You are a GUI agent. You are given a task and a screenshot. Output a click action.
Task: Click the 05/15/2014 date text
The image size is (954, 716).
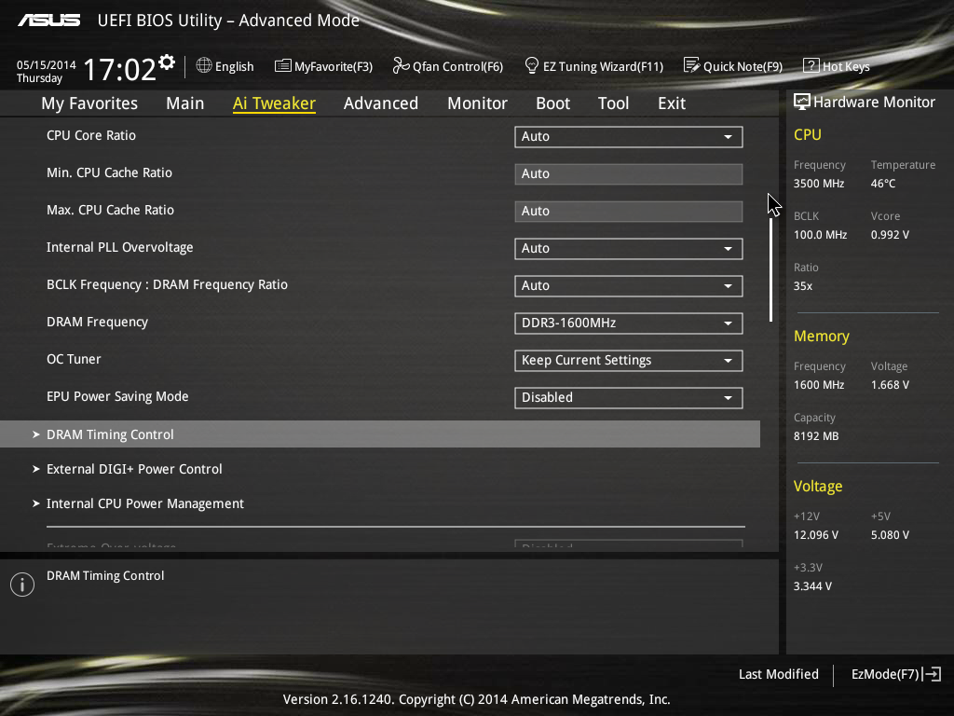(x=47, y=64)
